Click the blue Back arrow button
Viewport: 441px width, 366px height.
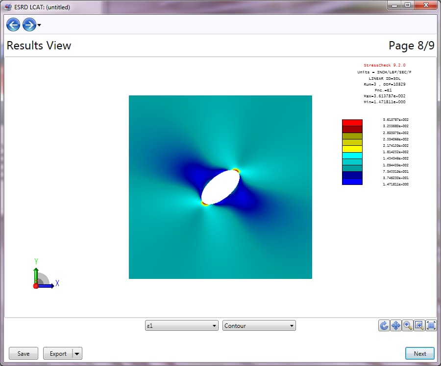click(x=13, y=24)
